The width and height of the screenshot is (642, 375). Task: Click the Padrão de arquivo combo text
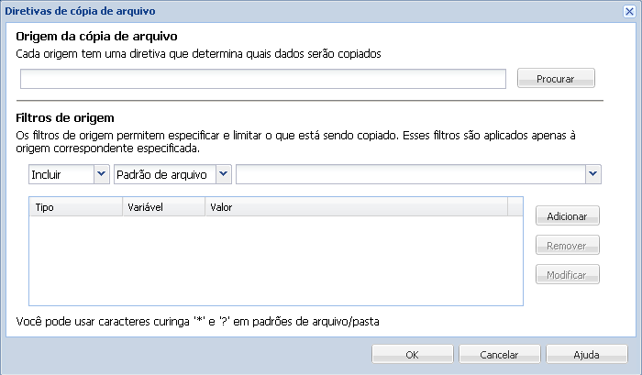tap(164, 174)
